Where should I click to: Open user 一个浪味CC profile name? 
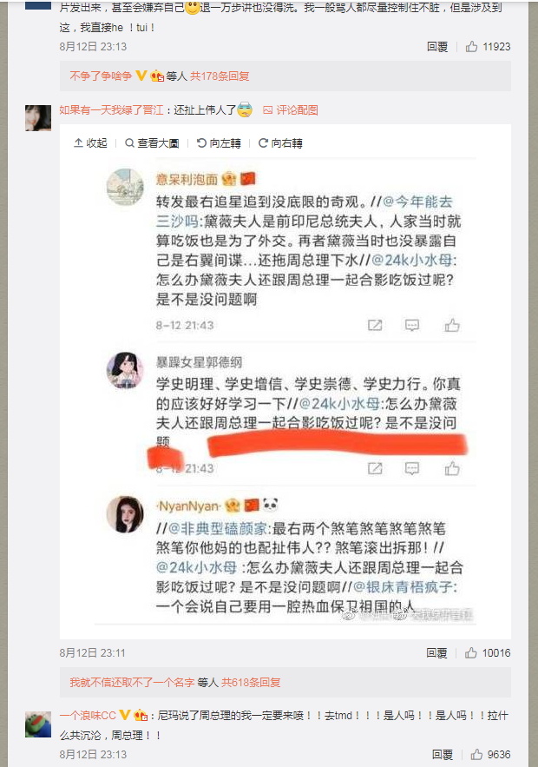tap(88, 715)
